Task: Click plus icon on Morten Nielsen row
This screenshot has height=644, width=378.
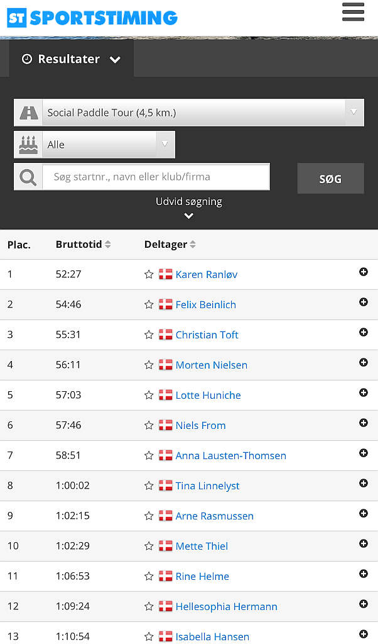Action: 363,362
